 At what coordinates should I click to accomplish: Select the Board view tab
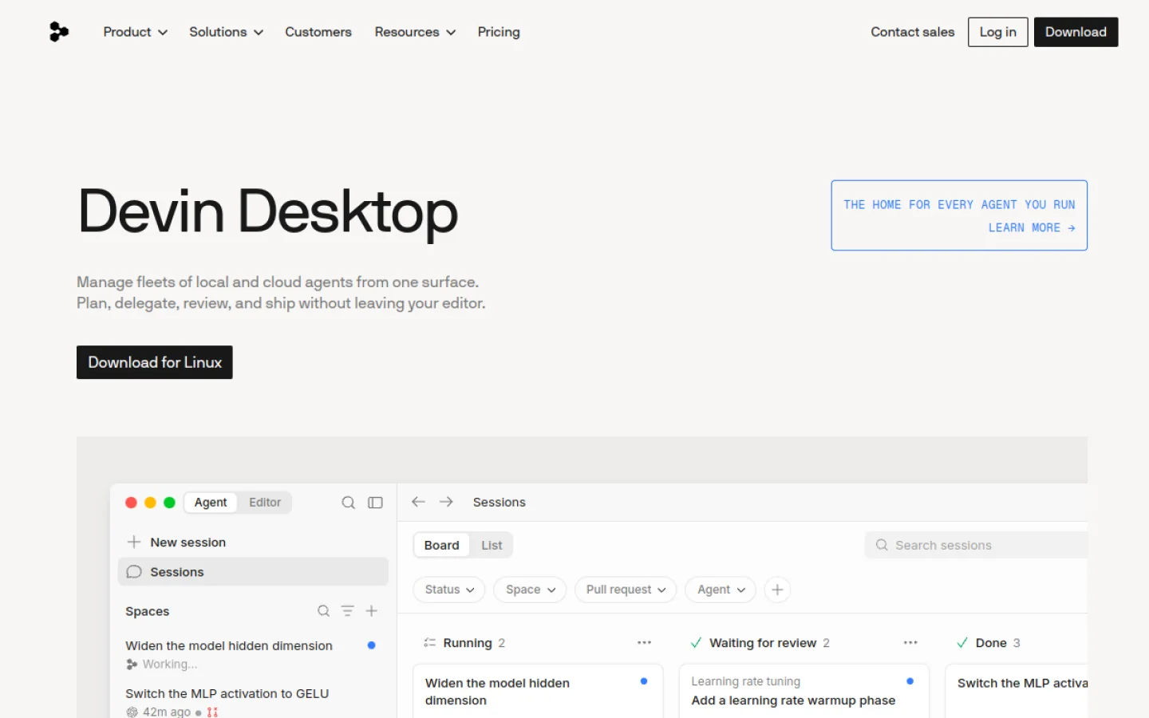442,546
